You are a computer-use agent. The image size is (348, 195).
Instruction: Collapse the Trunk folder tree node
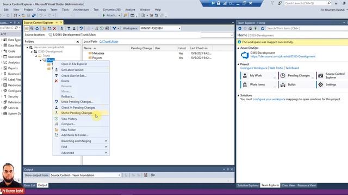pos(36,56)
